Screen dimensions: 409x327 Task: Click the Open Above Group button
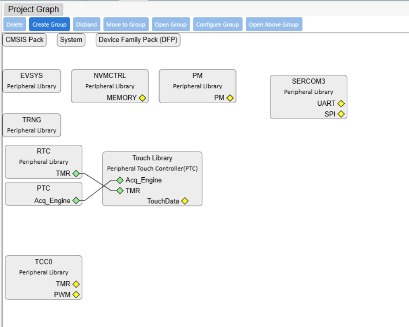274,24
